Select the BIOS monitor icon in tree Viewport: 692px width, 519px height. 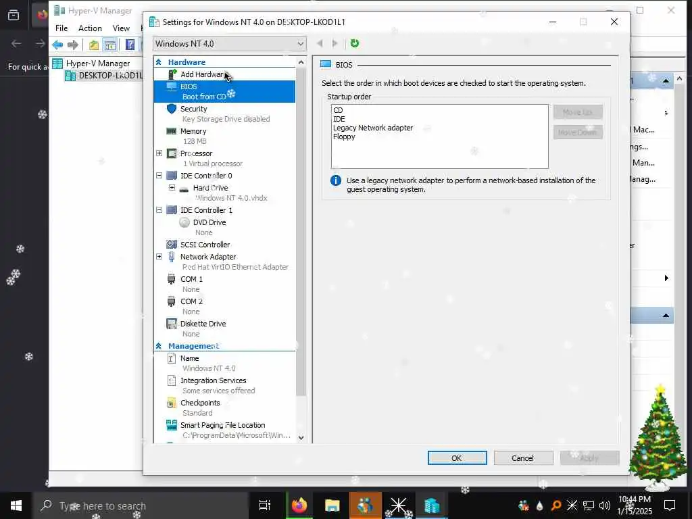(x=172, y=86)
